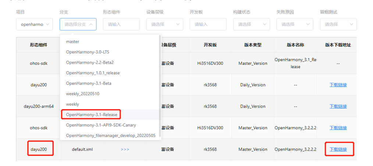373x166 pixels.
Task: Select OpenHarmony-3.1-API9-SDK-Canary branch option
Action: click(109, 125)
